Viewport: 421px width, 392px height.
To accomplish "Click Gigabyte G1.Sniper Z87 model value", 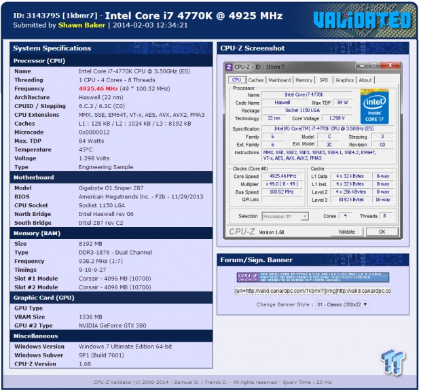I will tap(111, 188).
